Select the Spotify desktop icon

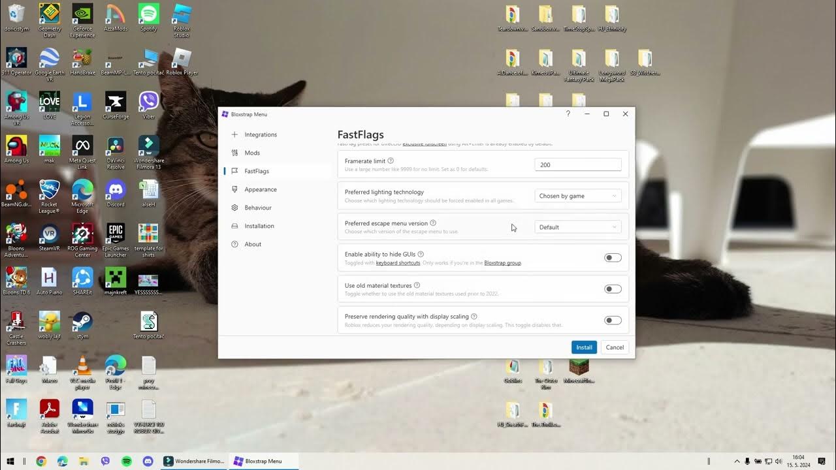pyautogui.click(x=149, y=18)
